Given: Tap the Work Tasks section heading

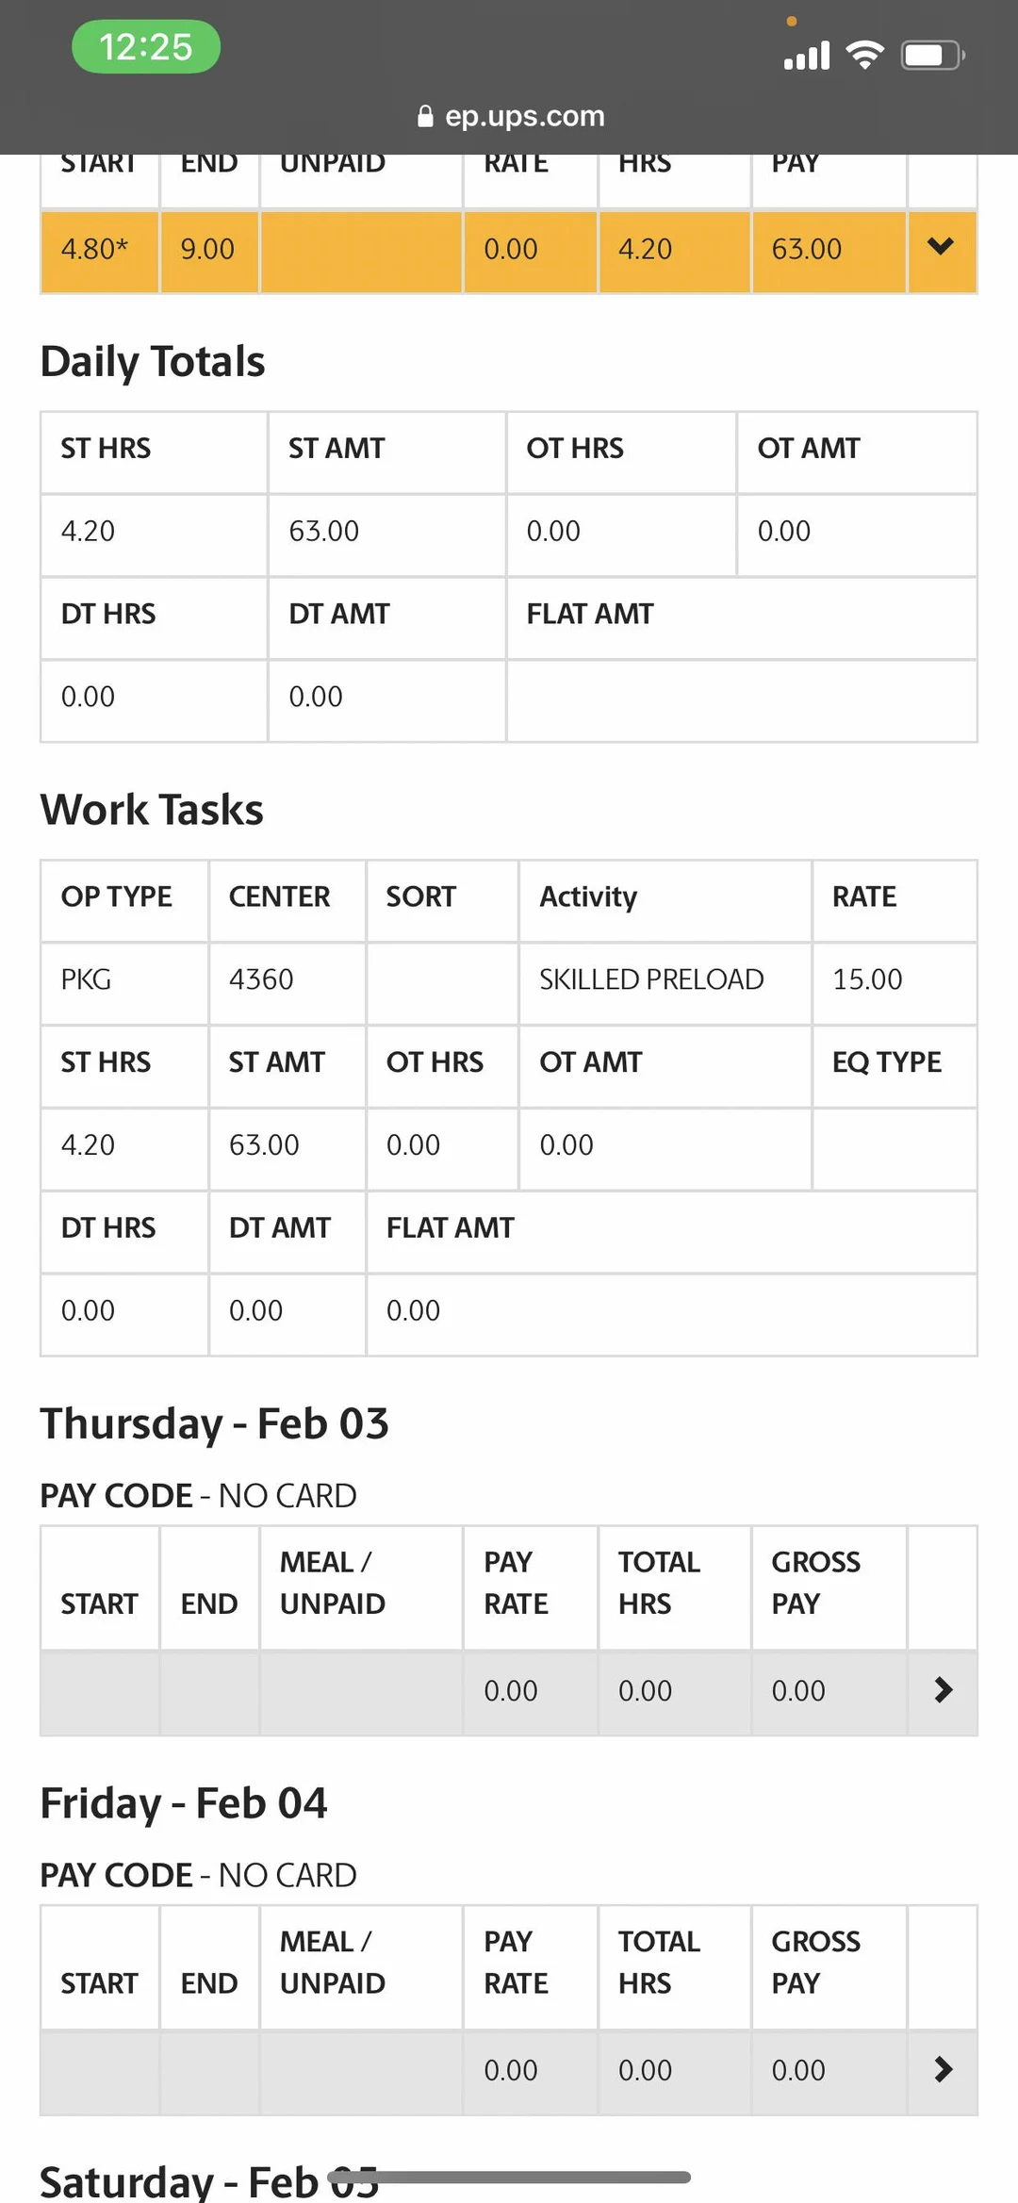Looking at the screenshot, I should (x=151, y=809).
